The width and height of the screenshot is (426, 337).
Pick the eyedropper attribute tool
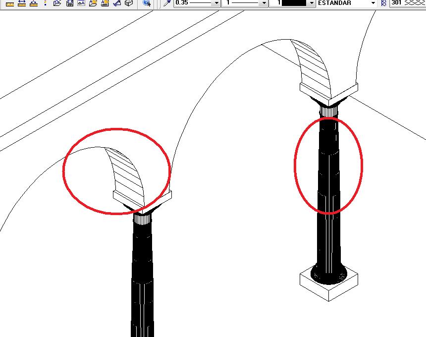167,3
